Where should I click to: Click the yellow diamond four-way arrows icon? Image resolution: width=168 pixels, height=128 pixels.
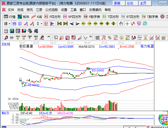pyautogui.click(x=114, y=24)
